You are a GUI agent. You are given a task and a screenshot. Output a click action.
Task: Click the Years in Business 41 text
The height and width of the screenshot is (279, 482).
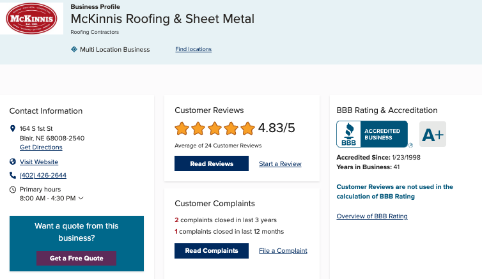368,167
